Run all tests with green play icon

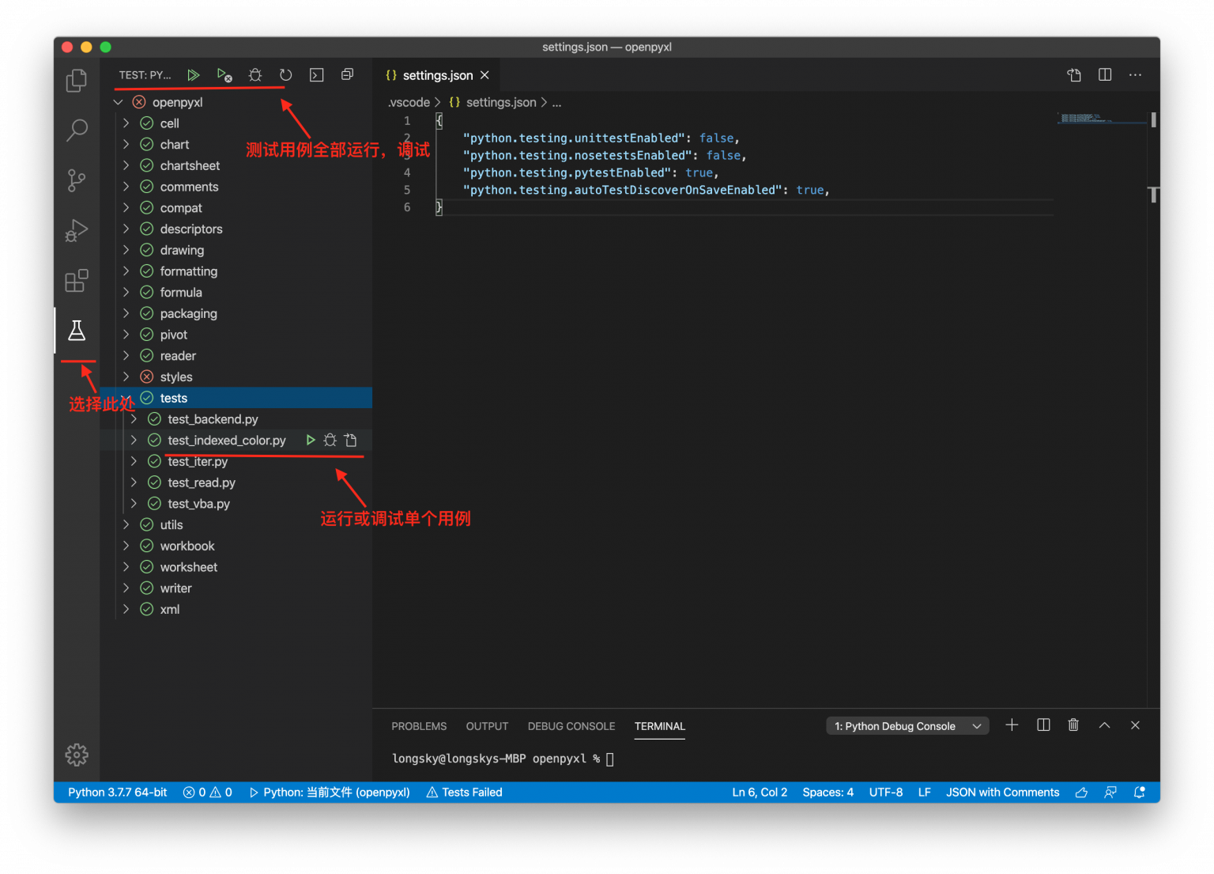tap(193, 75)
